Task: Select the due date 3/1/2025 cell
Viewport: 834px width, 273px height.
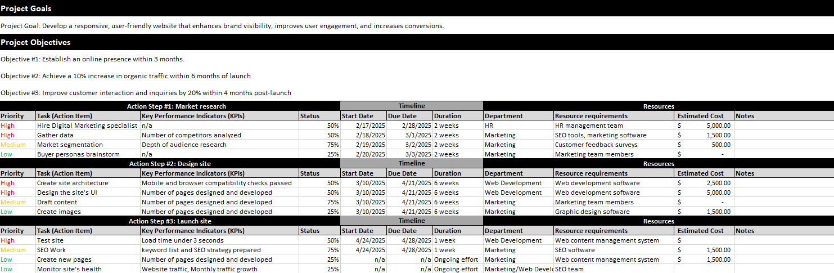Action: [409, 135]
